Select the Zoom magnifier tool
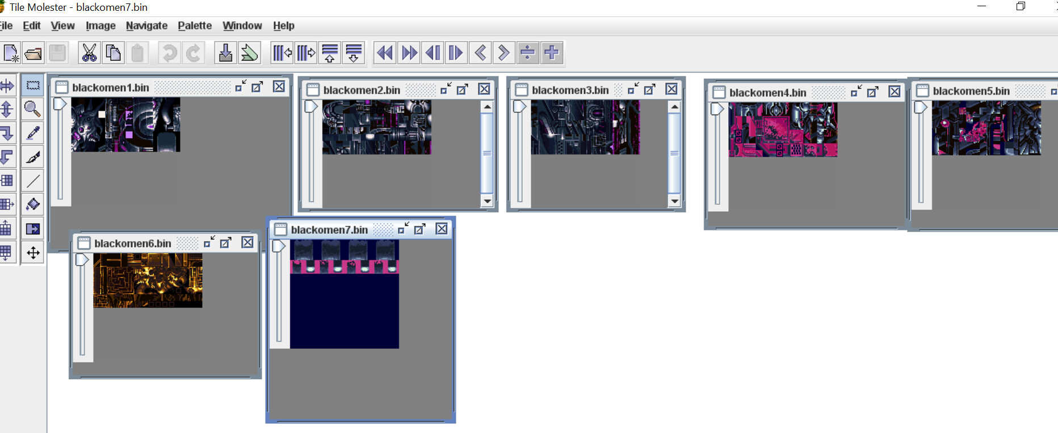This screenshot has height=433, width=1058. [x=33, y=109]
